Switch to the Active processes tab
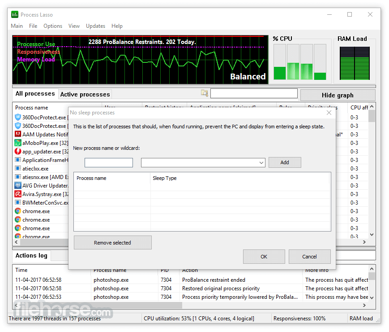389x332 pixels. pyautogui.click(x=85, y=95)
